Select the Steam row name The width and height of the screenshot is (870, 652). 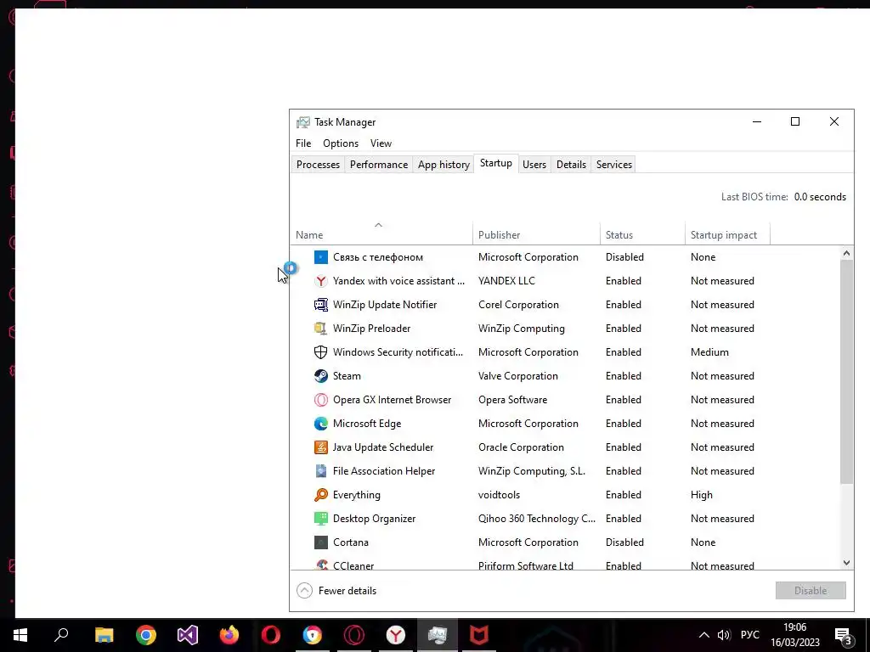click(347, 376)
